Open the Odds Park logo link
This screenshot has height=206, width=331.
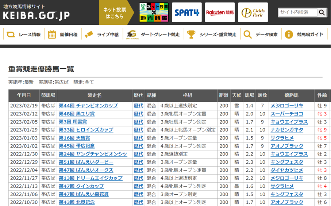[253, 12]
